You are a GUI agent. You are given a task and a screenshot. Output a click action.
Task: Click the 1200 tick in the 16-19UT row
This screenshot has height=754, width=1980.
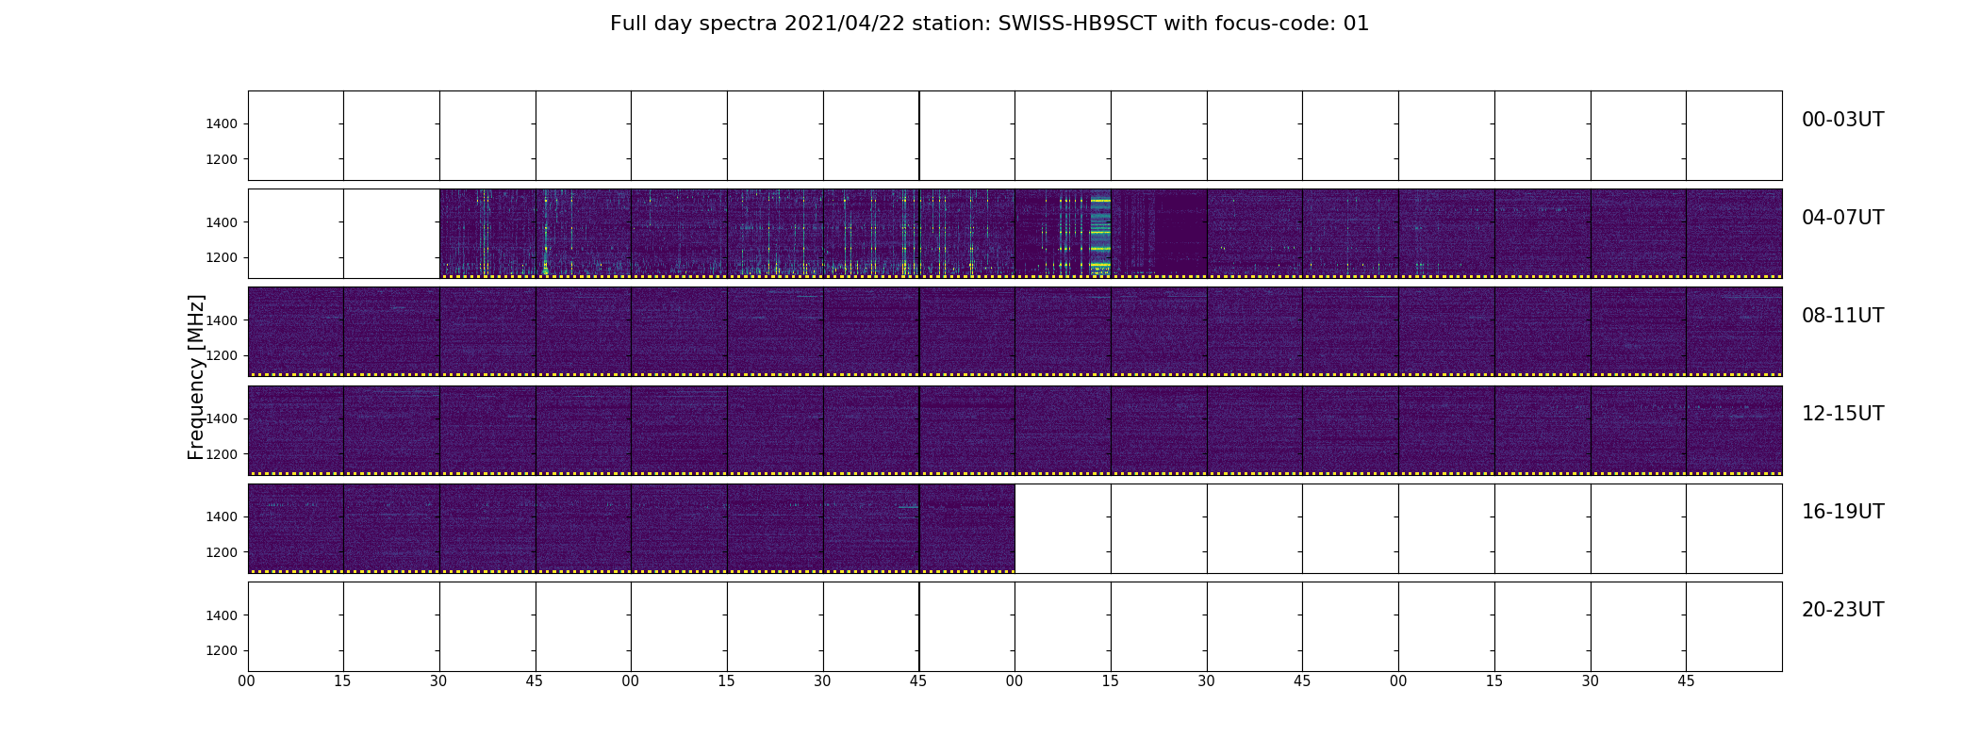[x=222, y=552]
